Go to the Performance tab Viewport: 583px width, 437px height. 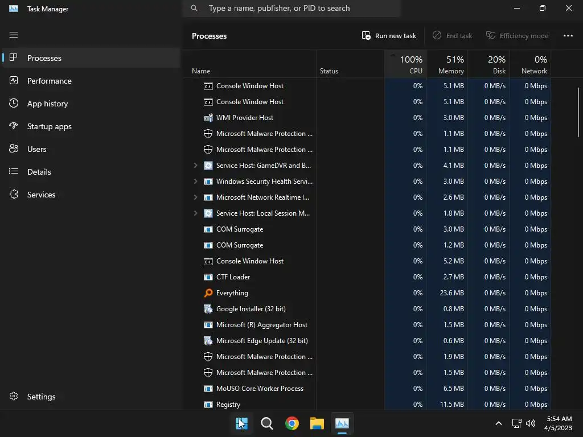click(x=91, y=81)
